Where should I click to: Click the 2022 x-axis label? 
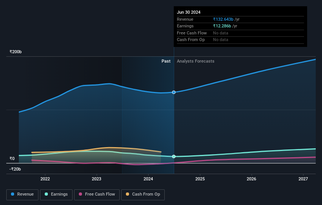click(45, 179)
